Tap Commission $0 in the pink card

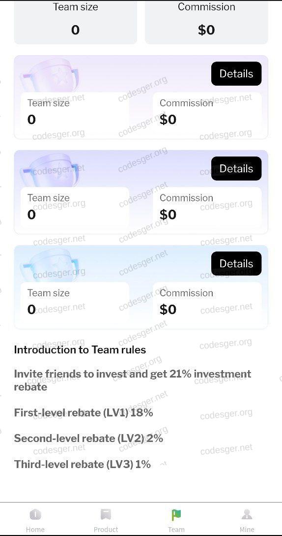tap(207, 113)
